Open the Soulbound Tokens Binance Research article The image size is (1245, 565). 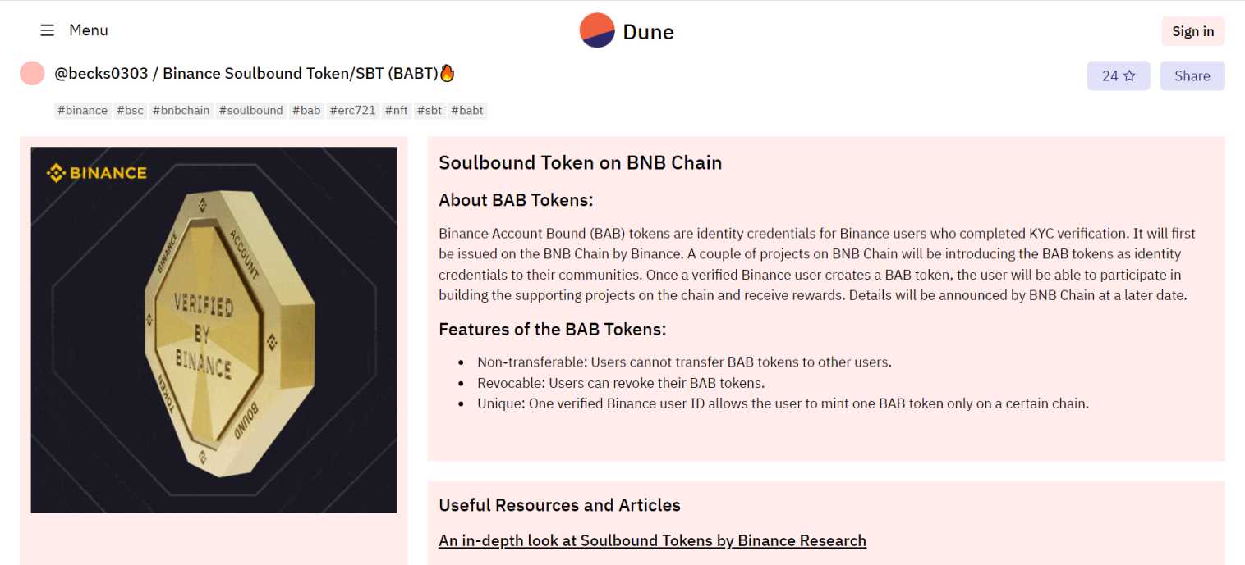click(652, 540)
